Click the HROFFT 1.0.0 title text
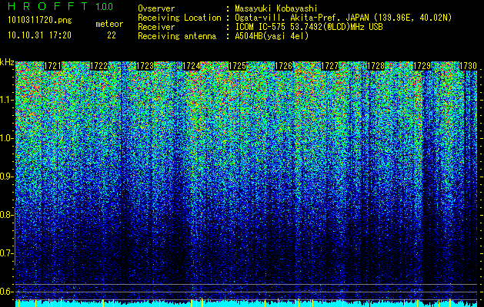 pos(61,6)
